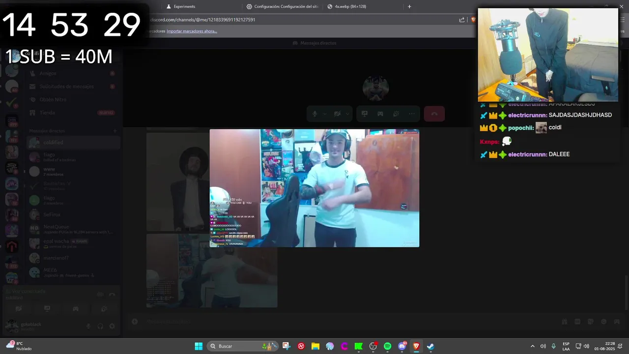Share your screen from call controls
This screenshot has height=354, width=629.
click(x=365, y=114)
